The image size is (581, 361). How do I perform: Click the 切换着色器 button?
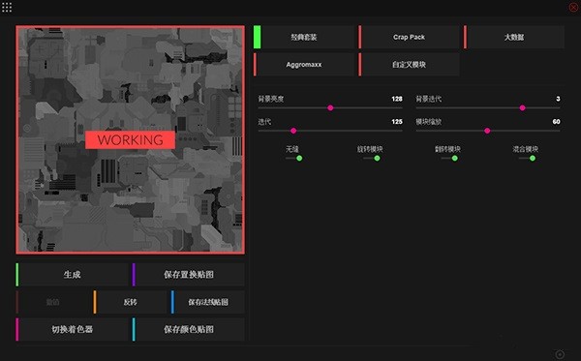[72, 329]
